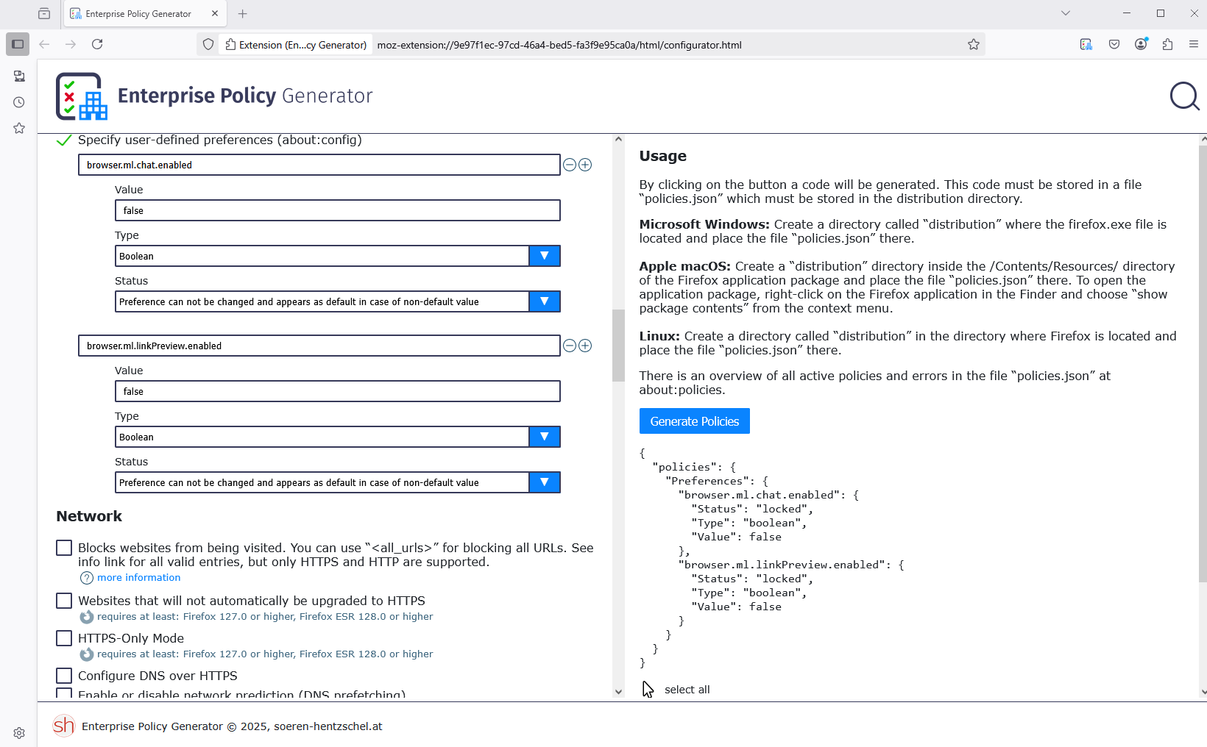Click the moz-extension URL in address bar
Screen dimensions: 1207x747
559,45
